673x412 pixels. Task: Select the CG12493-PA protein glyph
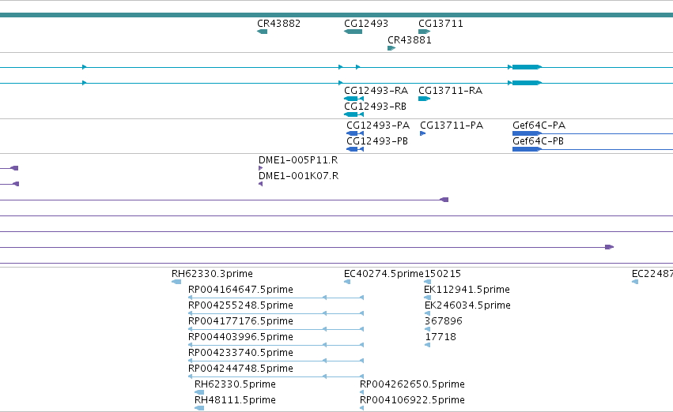coord(355,133)
